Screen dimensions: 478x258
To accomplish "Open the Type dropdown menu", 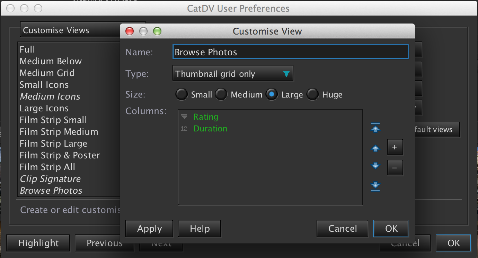I will pyautogui.click(x=233, y=74).
